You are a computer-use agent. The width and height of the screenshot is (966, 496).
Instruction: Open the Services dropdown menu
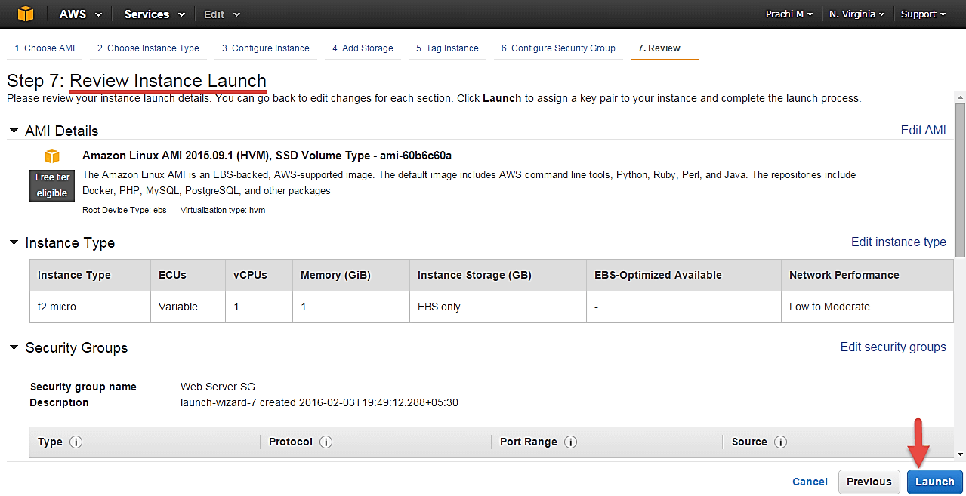154,14
